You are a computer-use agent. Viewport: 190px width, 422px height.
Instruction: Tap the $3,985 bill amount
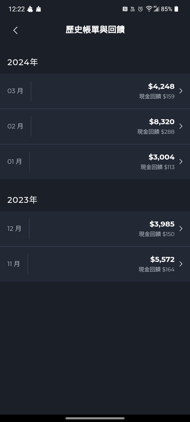click(x=162, y=224)
